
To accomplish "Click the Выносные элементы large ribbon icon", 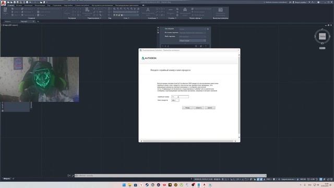I will (x=220, y=10).
